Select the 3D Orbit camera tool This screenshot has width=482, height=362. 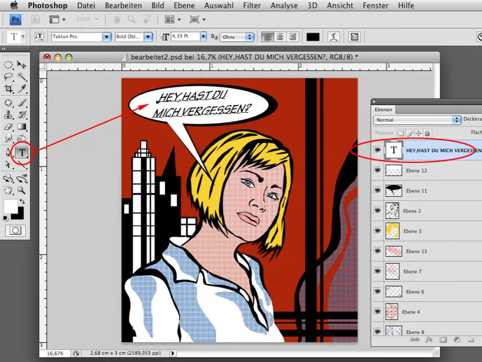click(22, 178)
